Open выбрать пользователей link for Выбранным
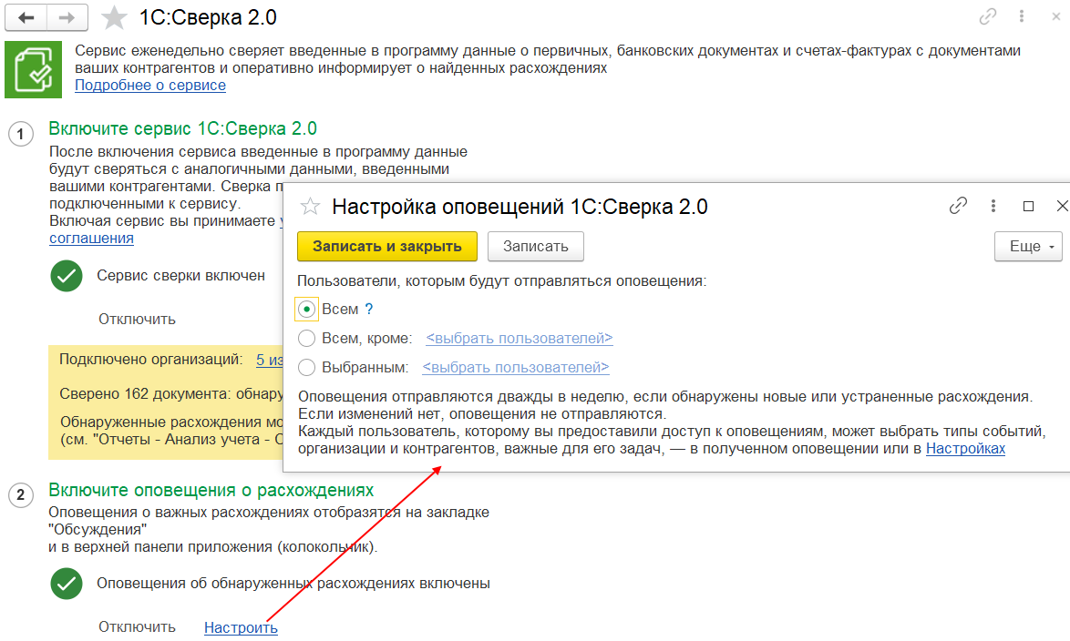This screenshot has width=1070, height=641. 516,368
